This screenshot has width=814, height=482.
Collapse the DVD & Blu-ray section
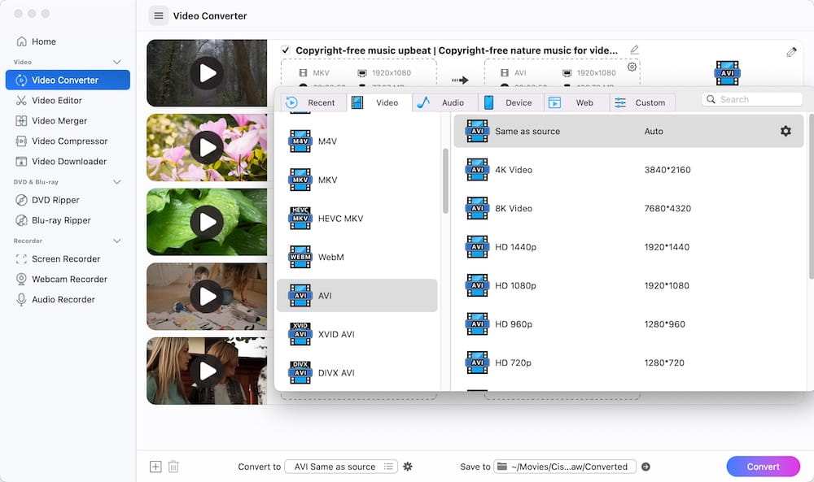116,182
